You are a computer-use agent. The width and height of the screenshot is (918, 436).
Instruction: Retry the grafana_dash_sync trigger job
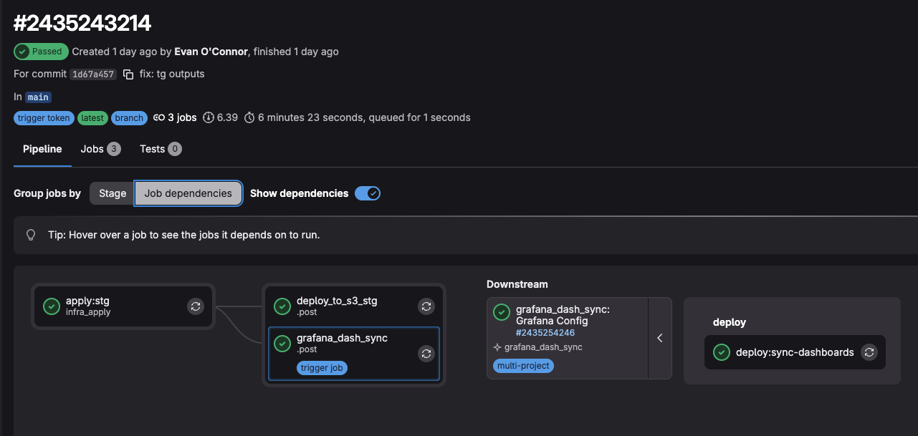click(426, 354)
